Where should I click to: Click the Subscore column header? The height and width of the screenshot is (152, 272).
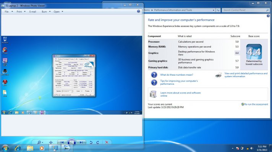[x=235, y=36]
